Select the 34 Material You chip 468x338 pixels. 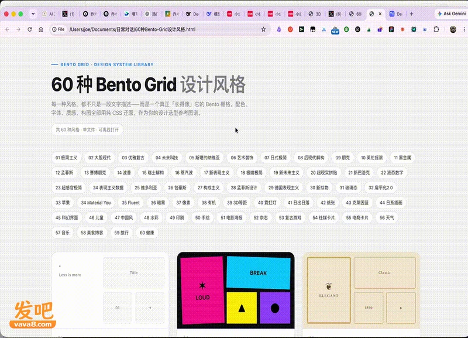click(96, 202)
